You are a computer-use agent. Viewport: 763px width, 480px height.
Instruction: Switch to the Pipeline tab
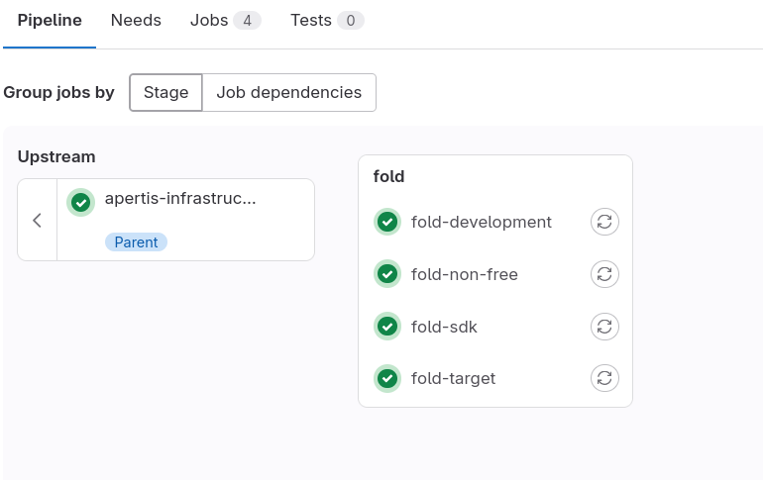(x=50, y=21)
